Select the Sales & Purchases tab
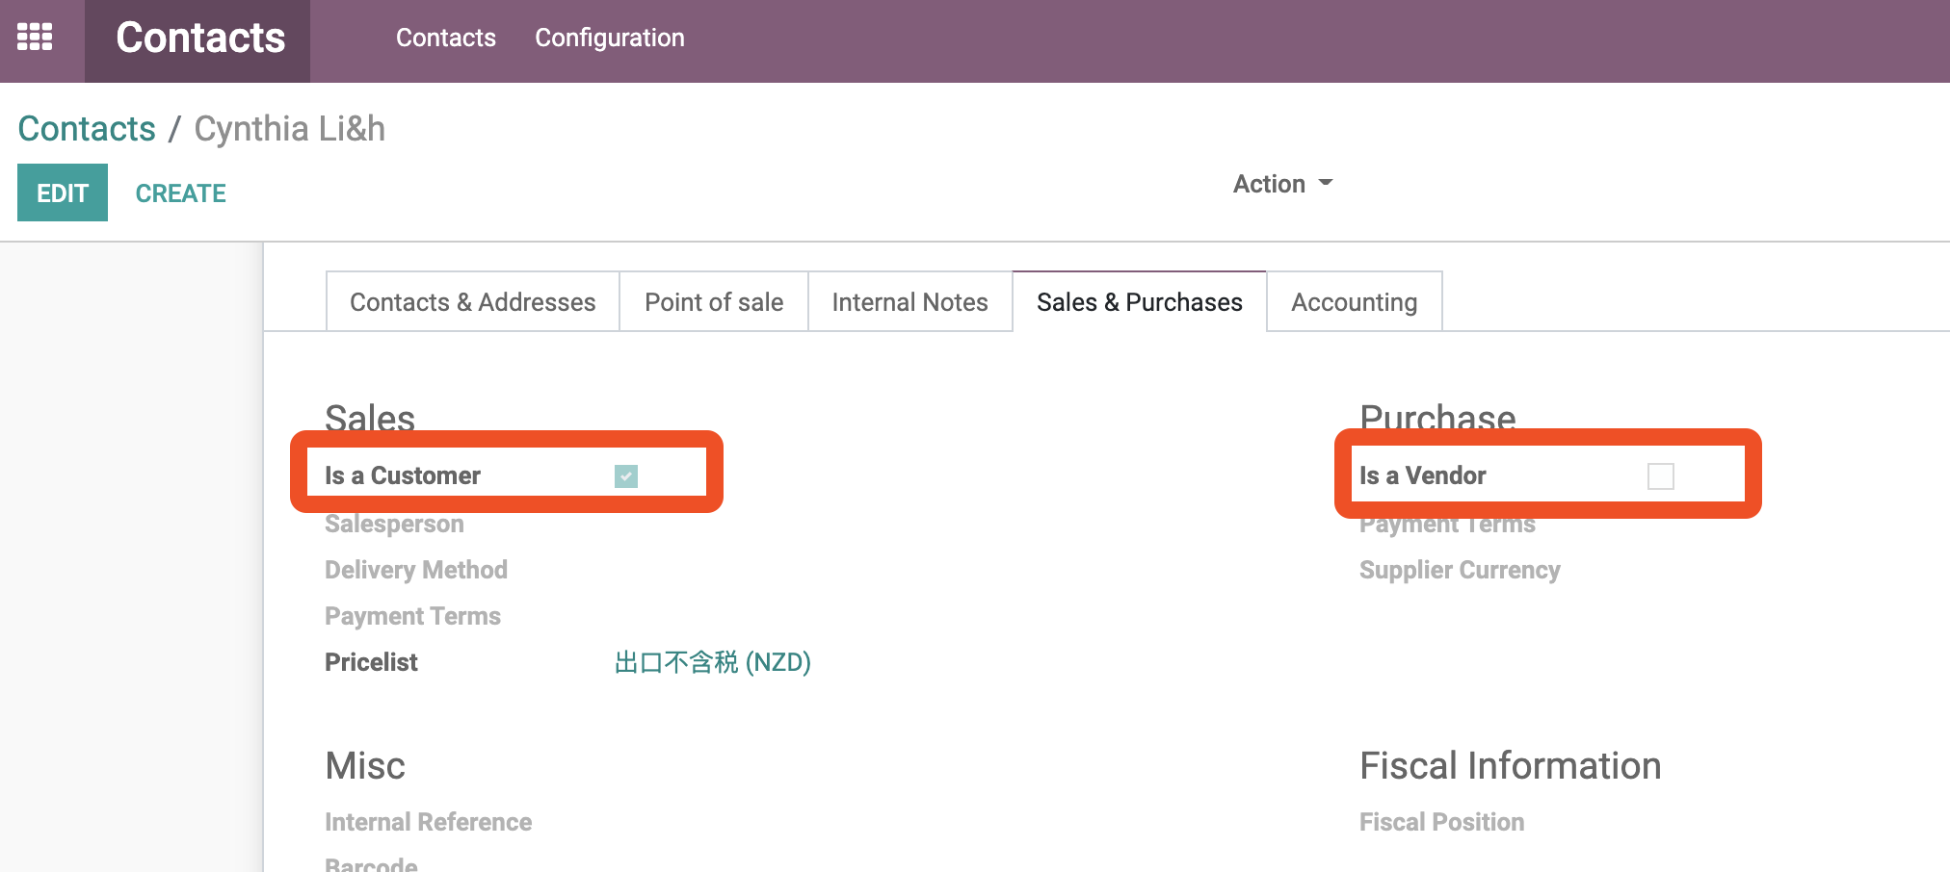The image size is (1950, 872). (1140, 302)
